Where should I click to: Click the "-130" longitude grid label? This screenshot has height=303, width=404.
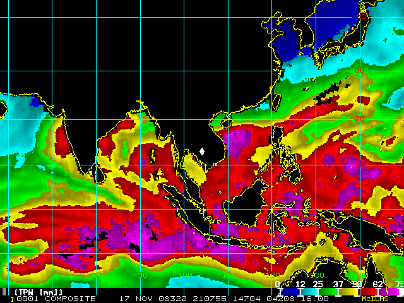(x=315, y=275)
